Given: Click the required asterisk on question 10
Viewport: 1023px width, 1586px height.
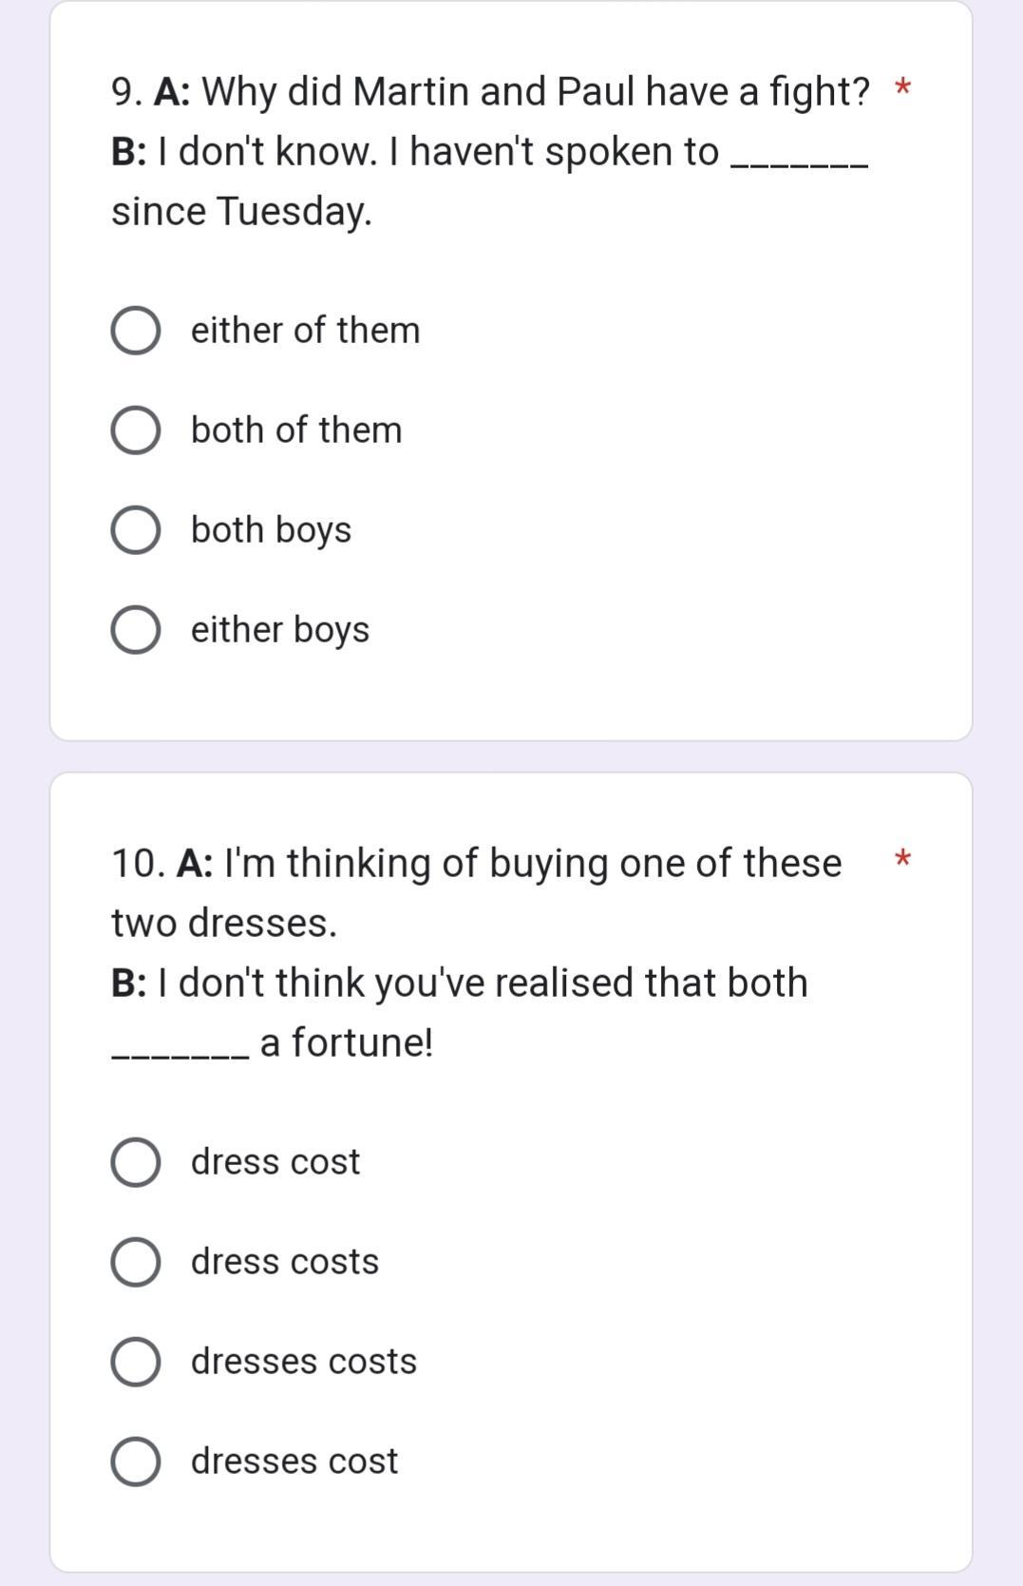Looking at the screenshot, I should (x=902, y=861).
